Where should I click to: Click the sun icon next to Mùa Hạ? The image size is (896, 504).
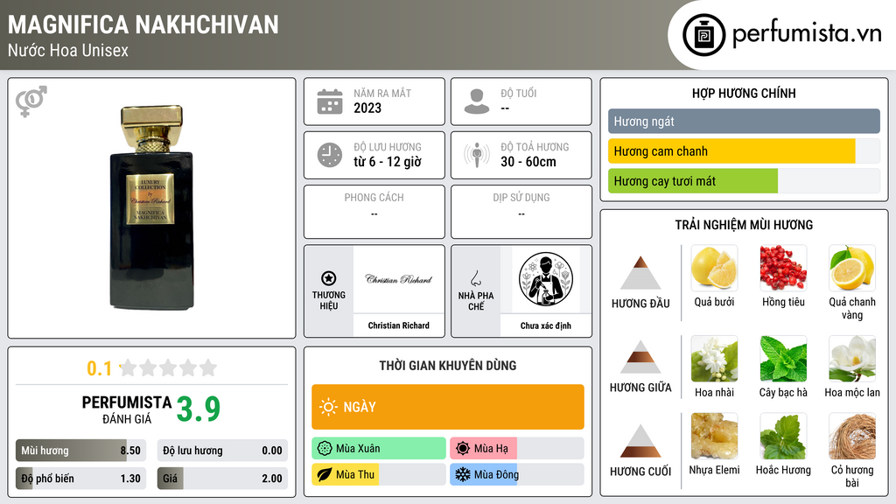coord(463,449)
